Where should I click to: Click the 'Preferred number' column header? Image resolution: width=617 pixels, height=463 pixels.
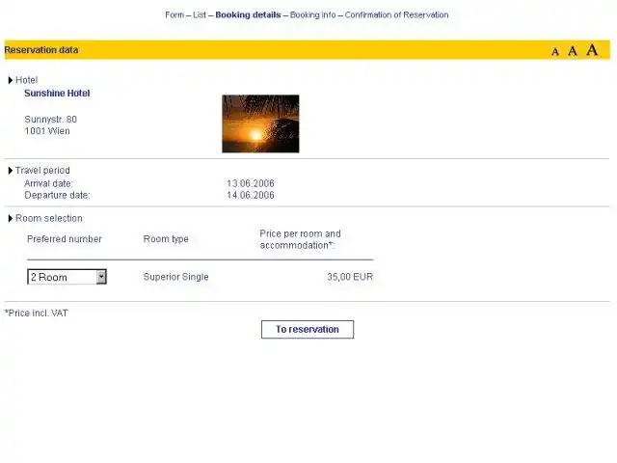[65, 239]
